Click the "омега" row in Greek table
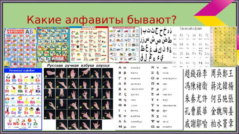This screenshot has width=239, height=134. [x=162, y=127]
